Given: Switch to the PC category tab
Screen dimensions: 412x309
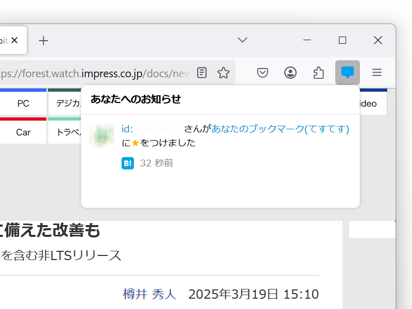Looking at the screenshot, I should pos(23,103).
